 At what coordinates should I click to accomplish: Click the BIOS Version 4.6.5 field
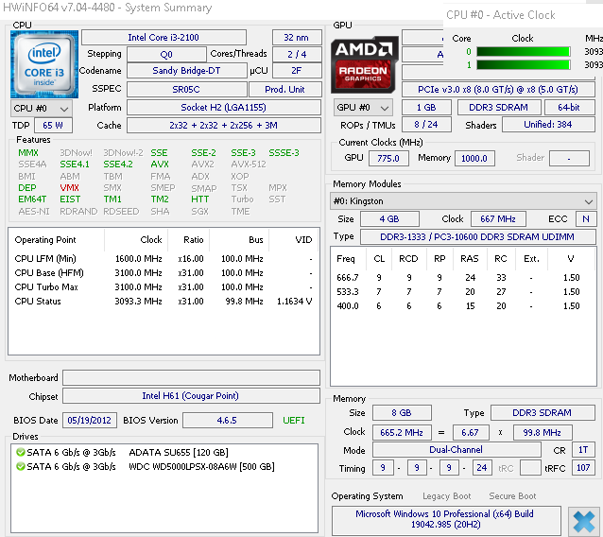click(x=227, y=420)
